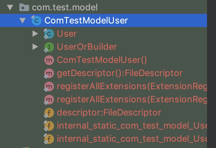The image size is (216, 148).
Task: Select the com.test.model package label
Action: pos(65,7)
